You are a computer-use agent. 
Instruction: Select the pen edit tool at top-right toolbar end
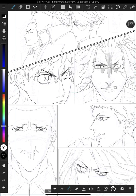(132, 7)
